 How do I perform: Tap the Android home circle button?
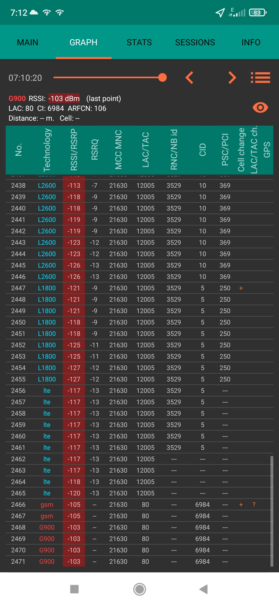pos(139,589)
